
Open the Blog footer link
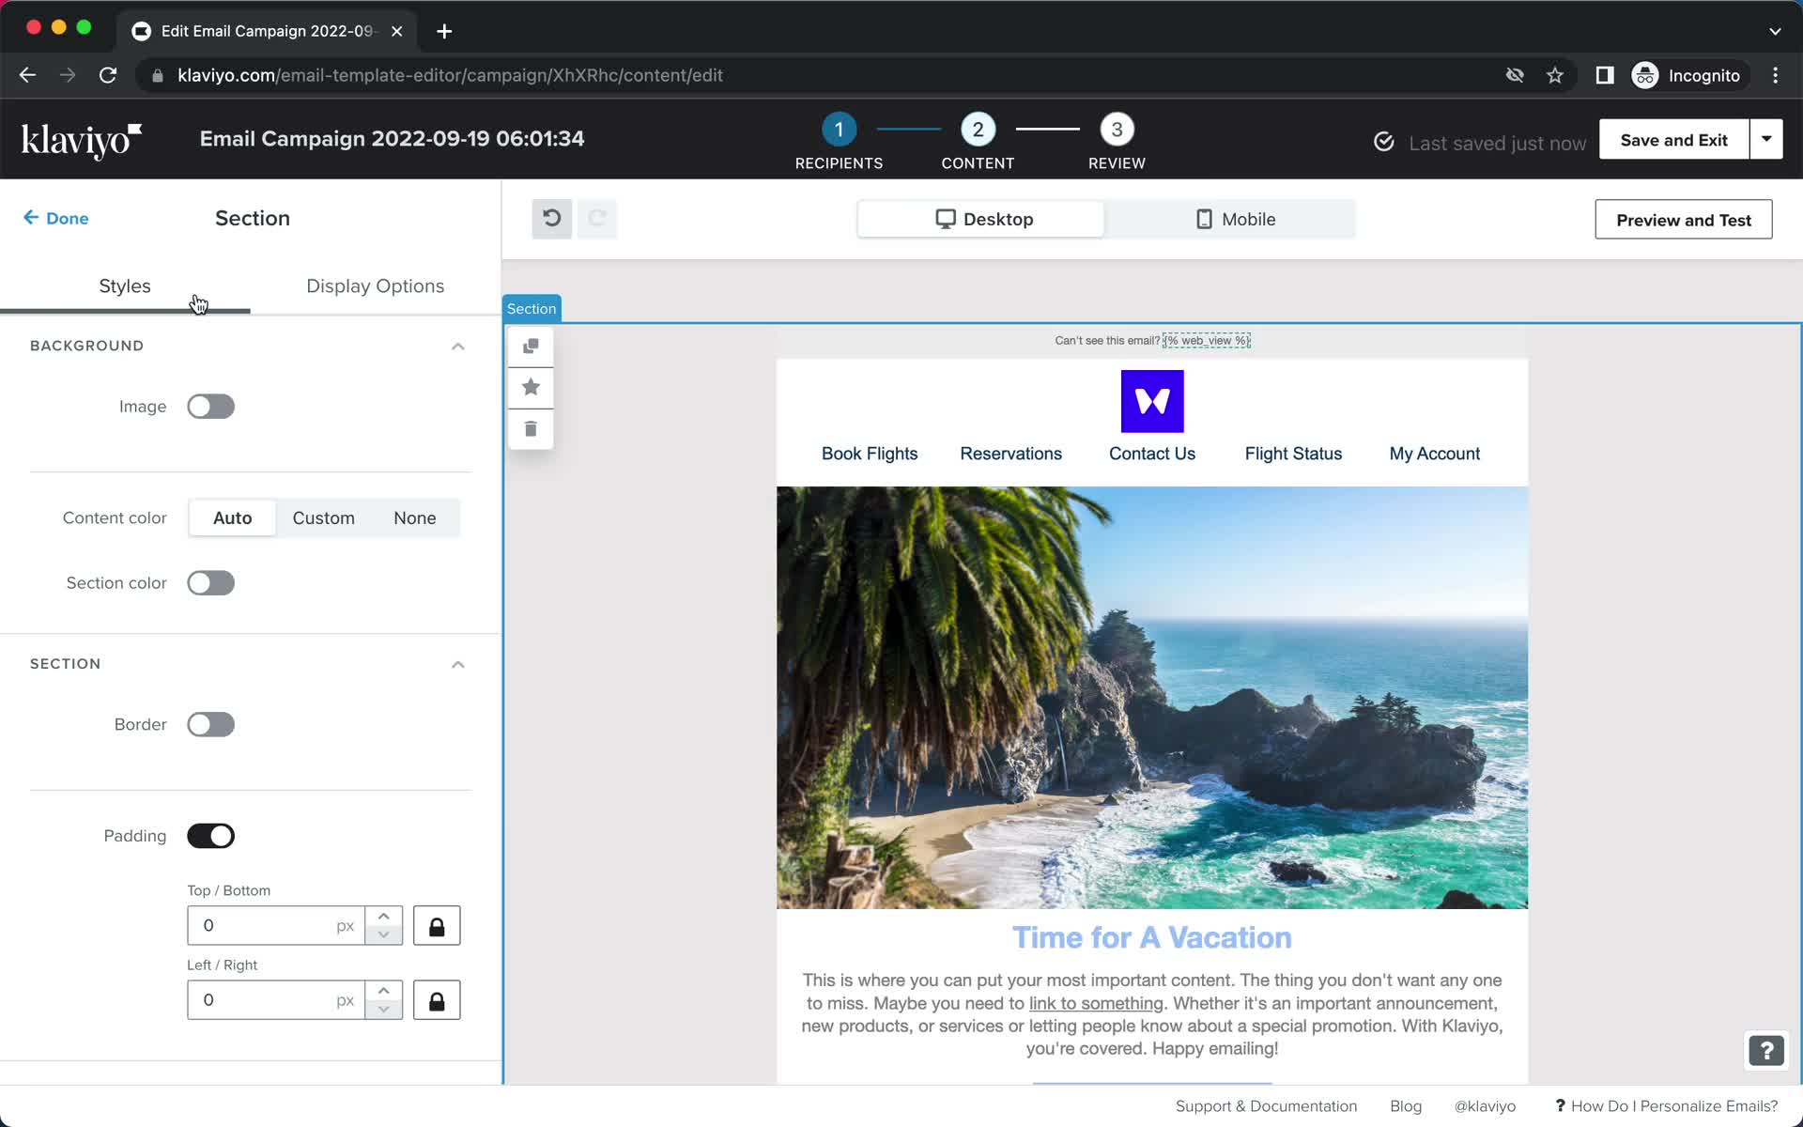coord(1406,1106)
